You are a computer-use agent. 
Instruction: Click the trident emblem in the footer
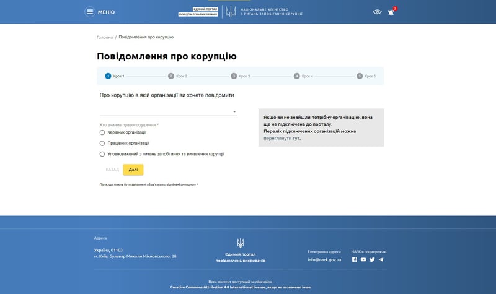coord(241,243)
